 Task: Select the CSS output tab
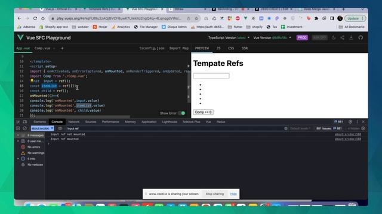[x=231, y=48]
